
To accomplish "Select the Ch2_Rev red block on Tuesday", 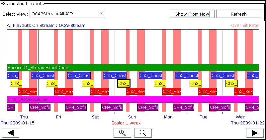I will [208, 91].
